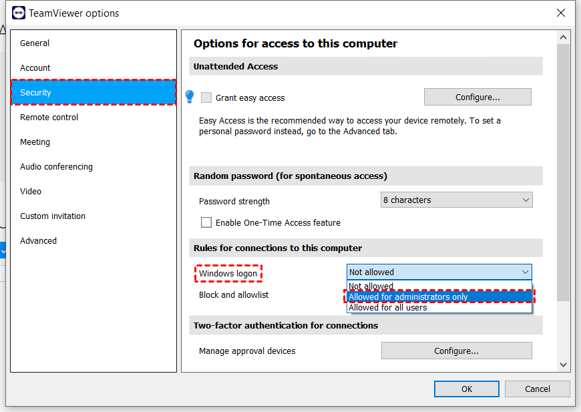Click the lightbulb hint icon beside Grant easy access
The width and height of the screenshot is (581, 412).
coord(190,97)
